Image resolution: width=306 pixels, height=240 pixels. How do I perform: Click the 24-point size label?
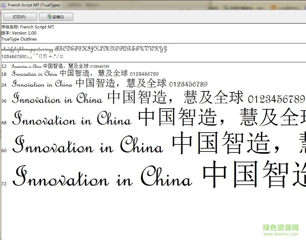4,85
